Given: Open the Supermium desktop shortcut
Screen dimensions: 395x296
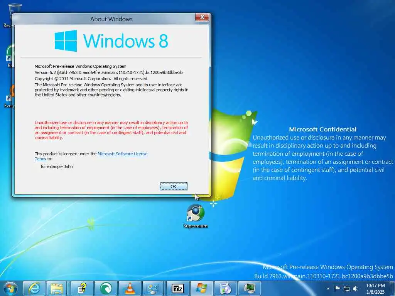Looking at the screenshot, I should [196, 217].
